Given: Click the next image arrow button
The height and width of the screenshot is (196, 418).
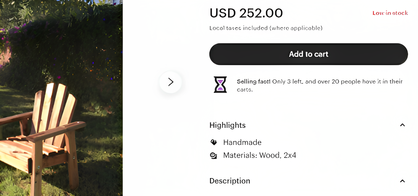Looking at the screenshot, I should [x=170, y=82].
